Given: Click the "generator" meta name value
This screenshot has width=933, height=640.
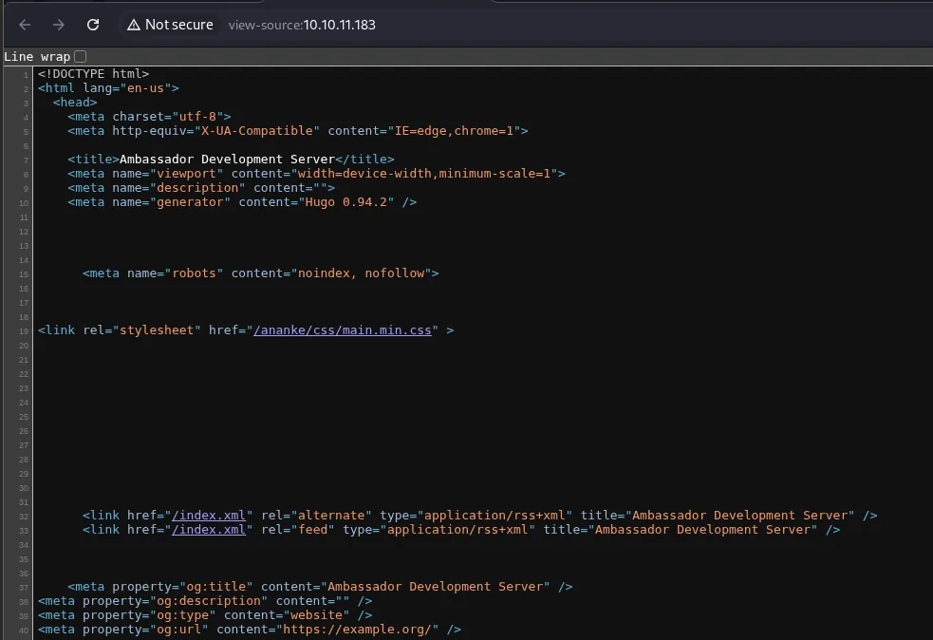Looking at the screenshot, I should (x=191, y=202).
